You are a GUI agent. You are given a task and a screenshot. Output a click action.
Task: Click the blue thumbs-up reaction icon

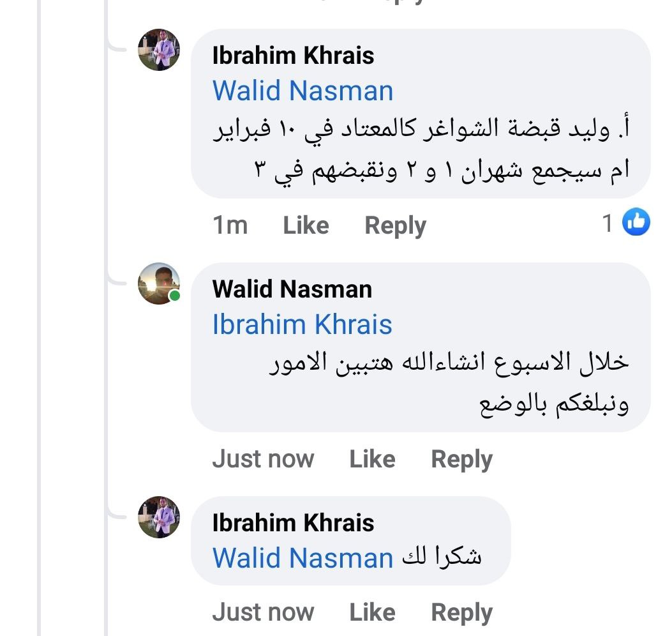(636, 222)
